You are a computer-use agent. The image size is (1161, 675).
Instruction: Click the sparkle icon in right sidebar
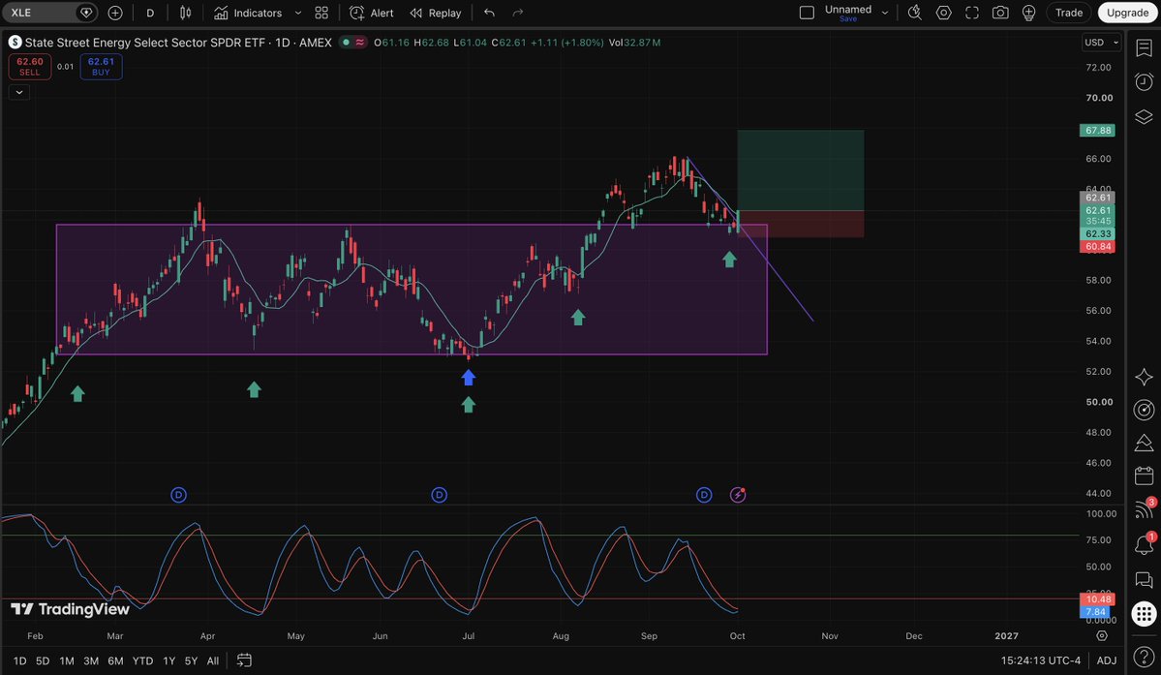(x=1144, y=377)
